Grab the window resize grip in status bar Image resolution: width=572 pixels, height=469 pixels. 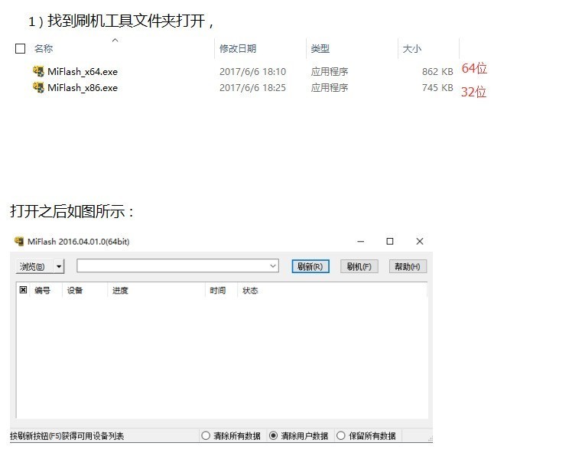tap(430, 438)
